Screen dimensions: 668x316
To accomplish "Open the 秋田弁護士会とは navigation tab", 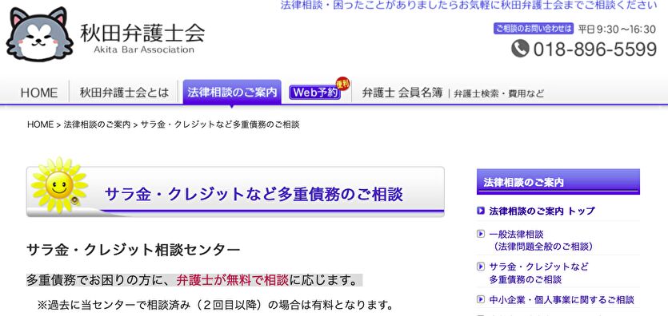I will 124,93.
